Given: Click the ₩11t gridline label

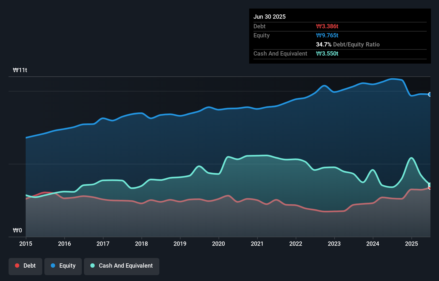Looking at the screenshot, I should pos(20,70).
